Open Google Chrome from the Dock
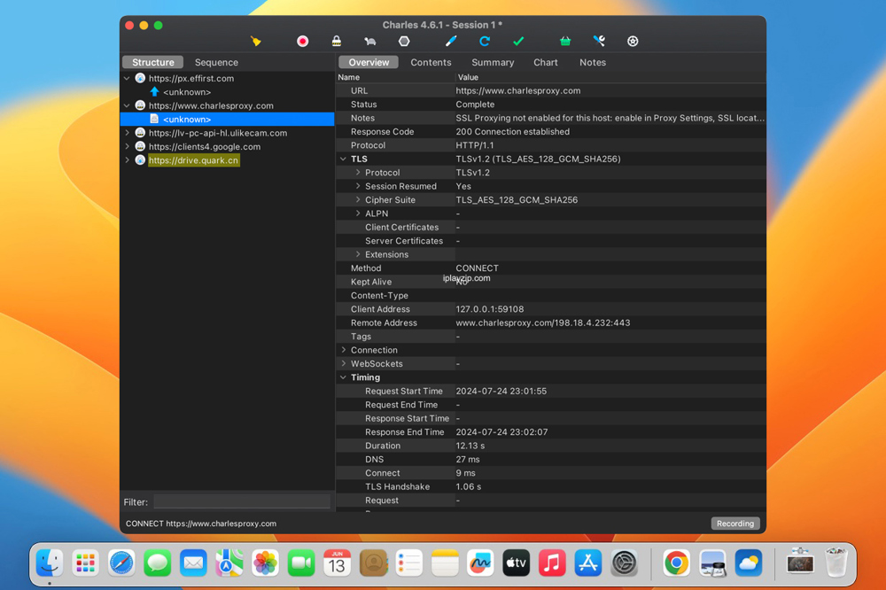 tap(676, 563)
